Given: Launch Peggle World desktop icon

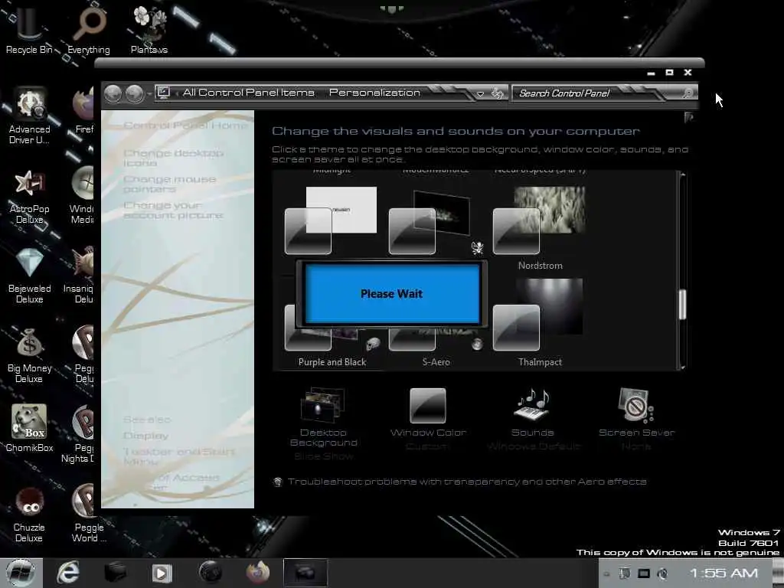Looking at the screenshot, I should (x=89, y=514).
